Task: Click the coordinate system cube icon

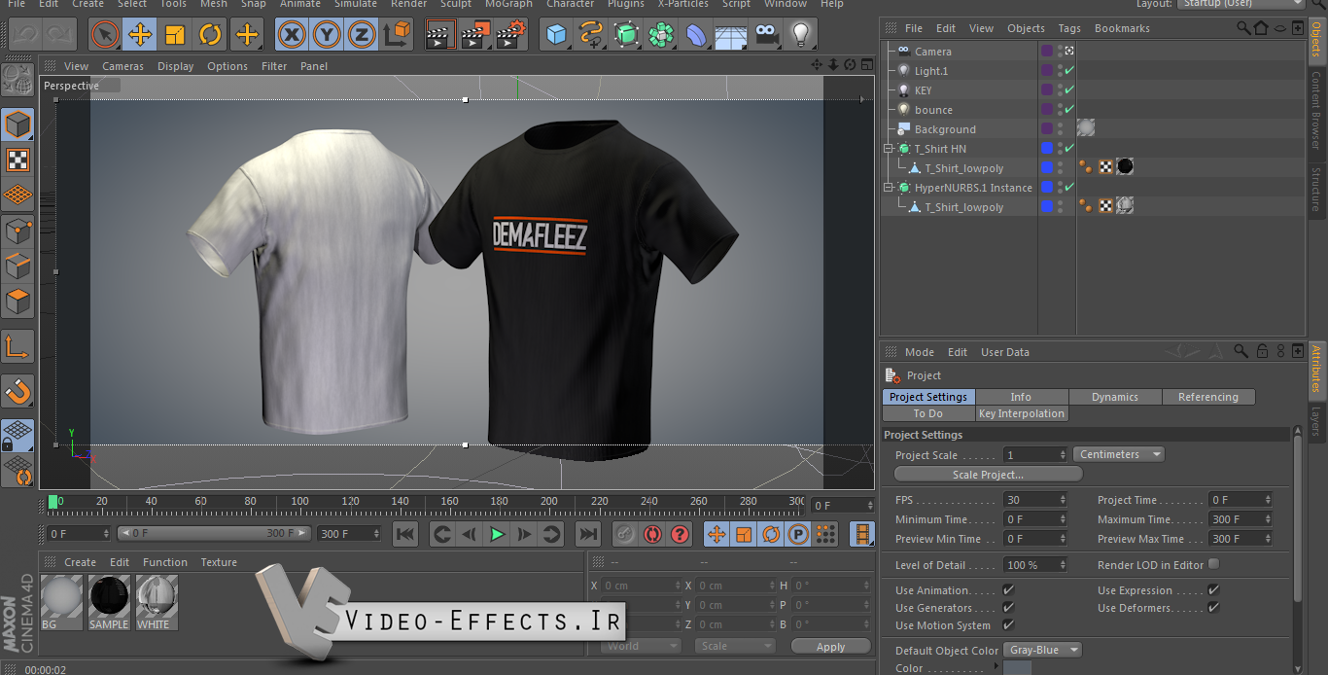Action: (397, 36)
